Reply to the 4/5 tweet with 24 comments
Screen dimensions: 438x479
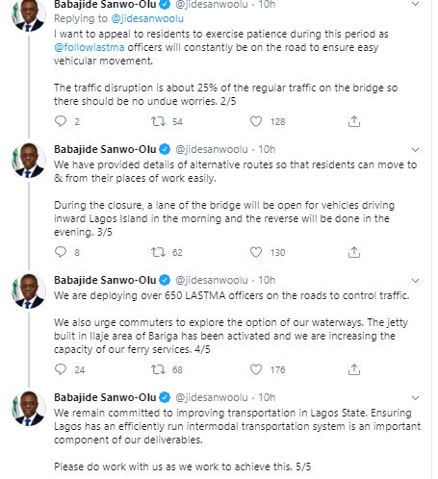pyautogui.click(x=61, y=369)
